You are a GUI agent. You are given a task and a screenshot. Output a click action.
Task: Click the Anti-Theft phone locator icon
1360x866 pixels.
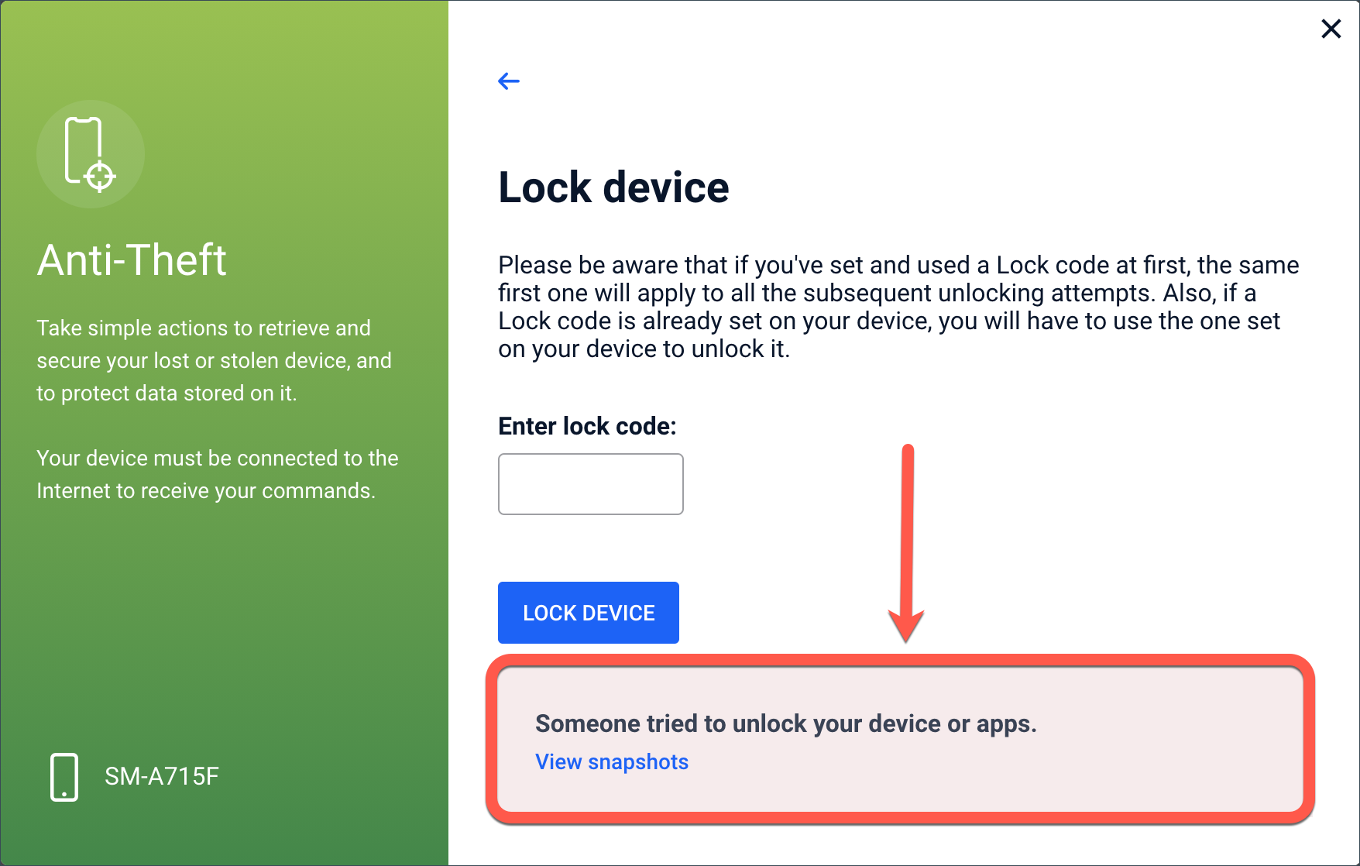pos(91,153)
